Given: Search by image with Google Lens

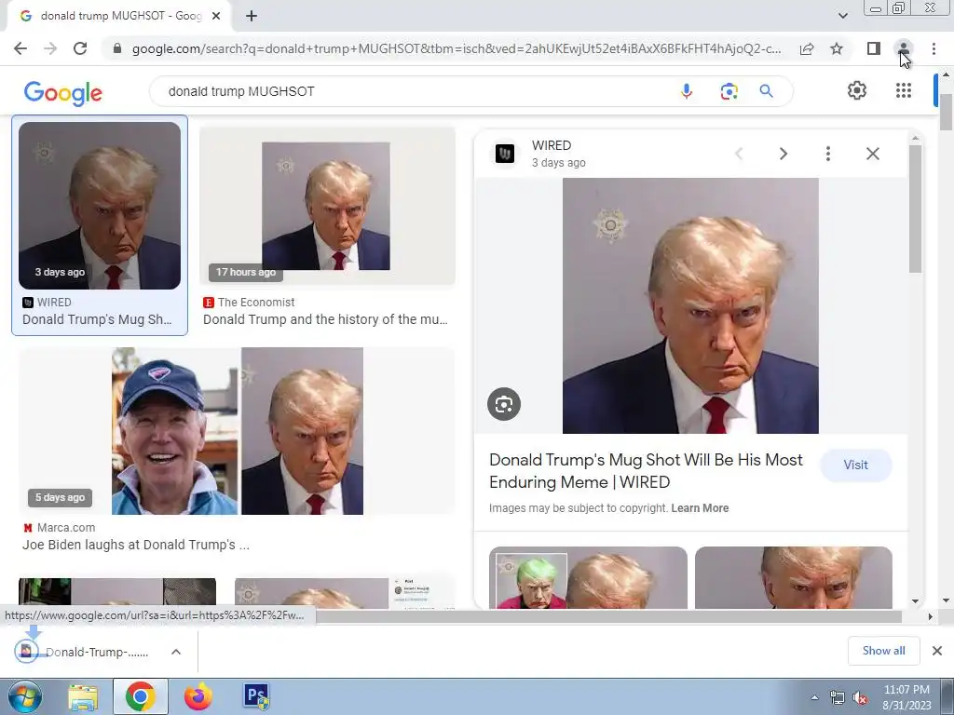Looking at the screenshot, I should (x=729, y=91).
